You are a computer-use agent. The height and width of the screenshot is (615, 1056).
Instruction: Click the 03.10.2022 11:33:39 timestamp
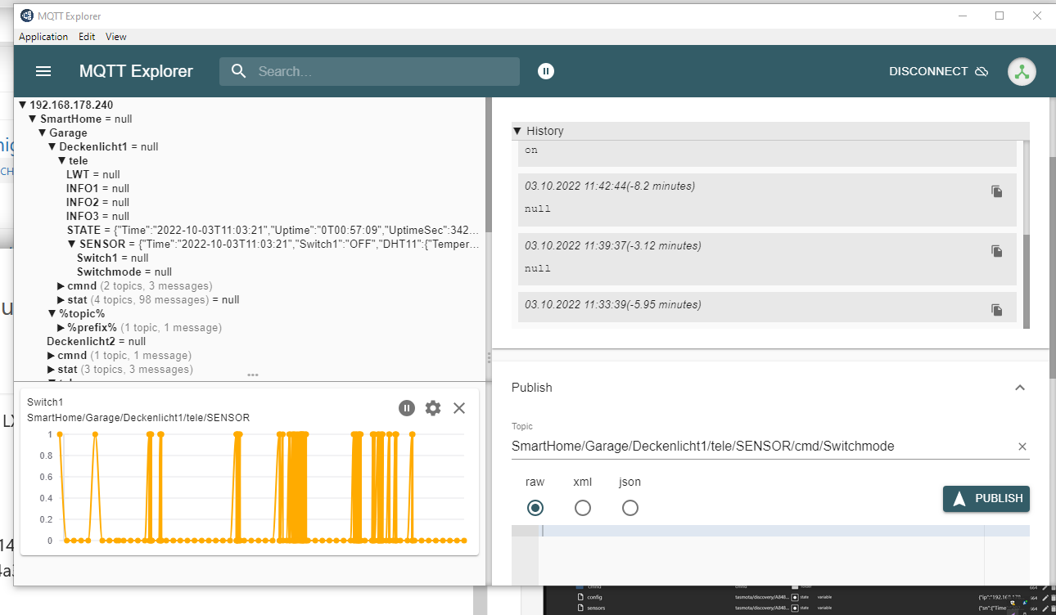613,305
